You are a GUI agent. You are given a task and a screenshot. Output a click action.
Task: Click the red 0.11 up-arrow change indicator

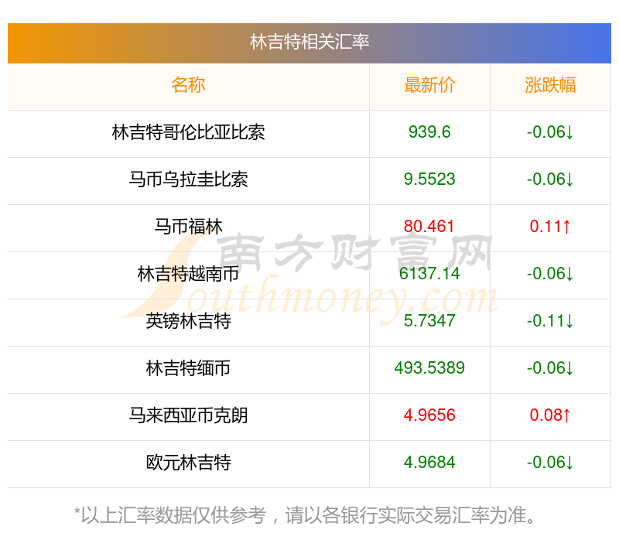click(550, 227)
